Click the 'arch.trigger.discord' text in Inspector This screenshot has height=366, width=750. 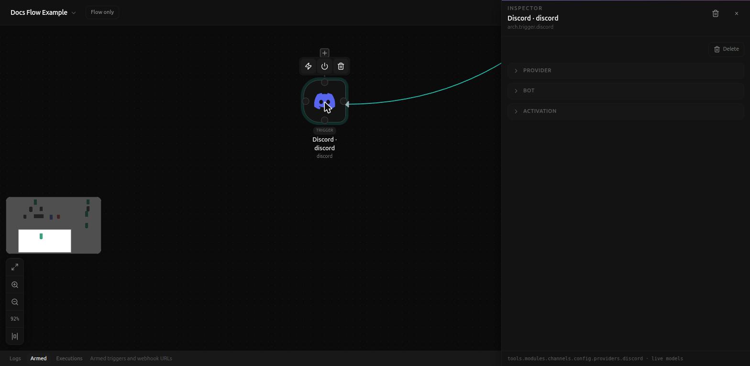tap(530, 27)
